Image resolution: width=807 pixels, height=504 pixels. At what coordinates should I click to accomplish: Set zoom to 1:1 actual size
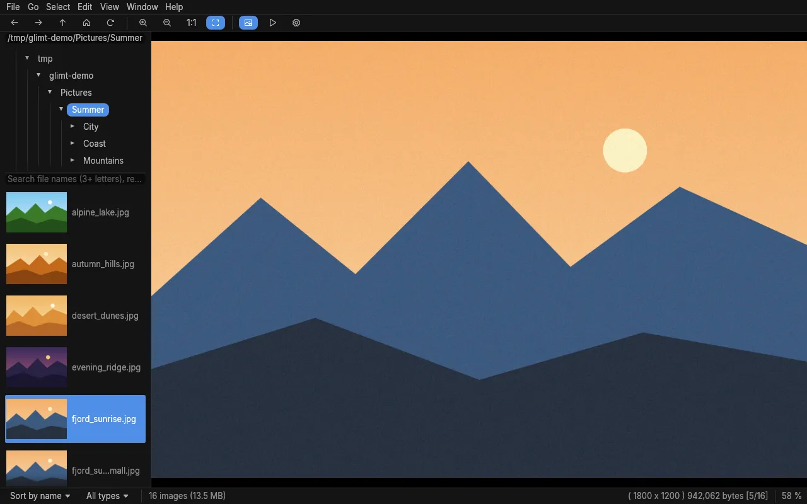tap(191, 23)
